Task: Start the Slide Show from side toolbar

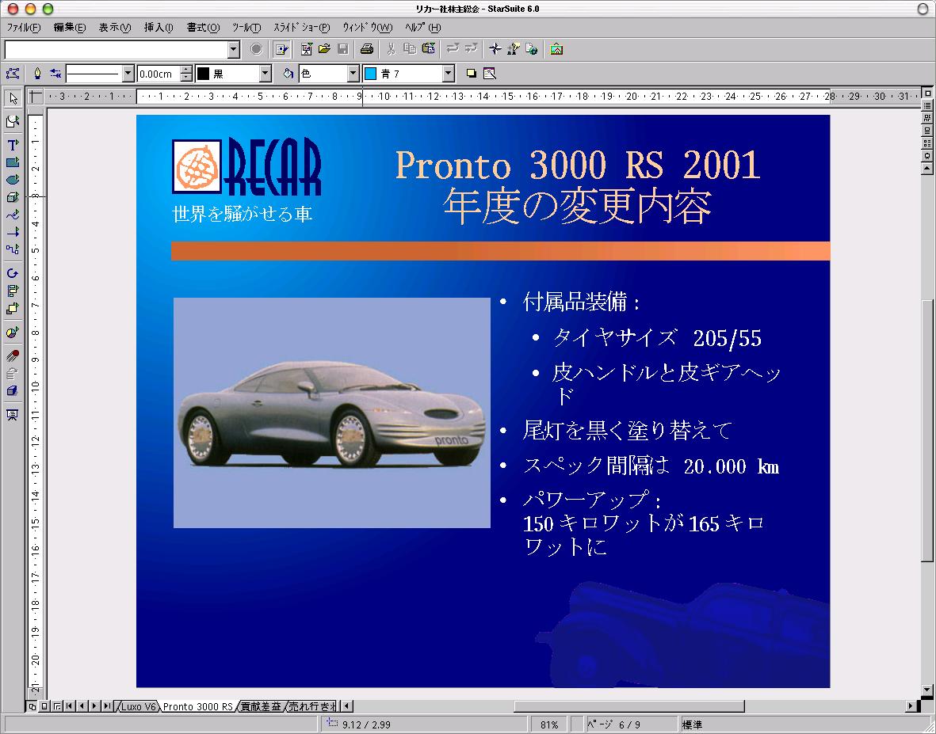Action: click(x=13, y=415)
